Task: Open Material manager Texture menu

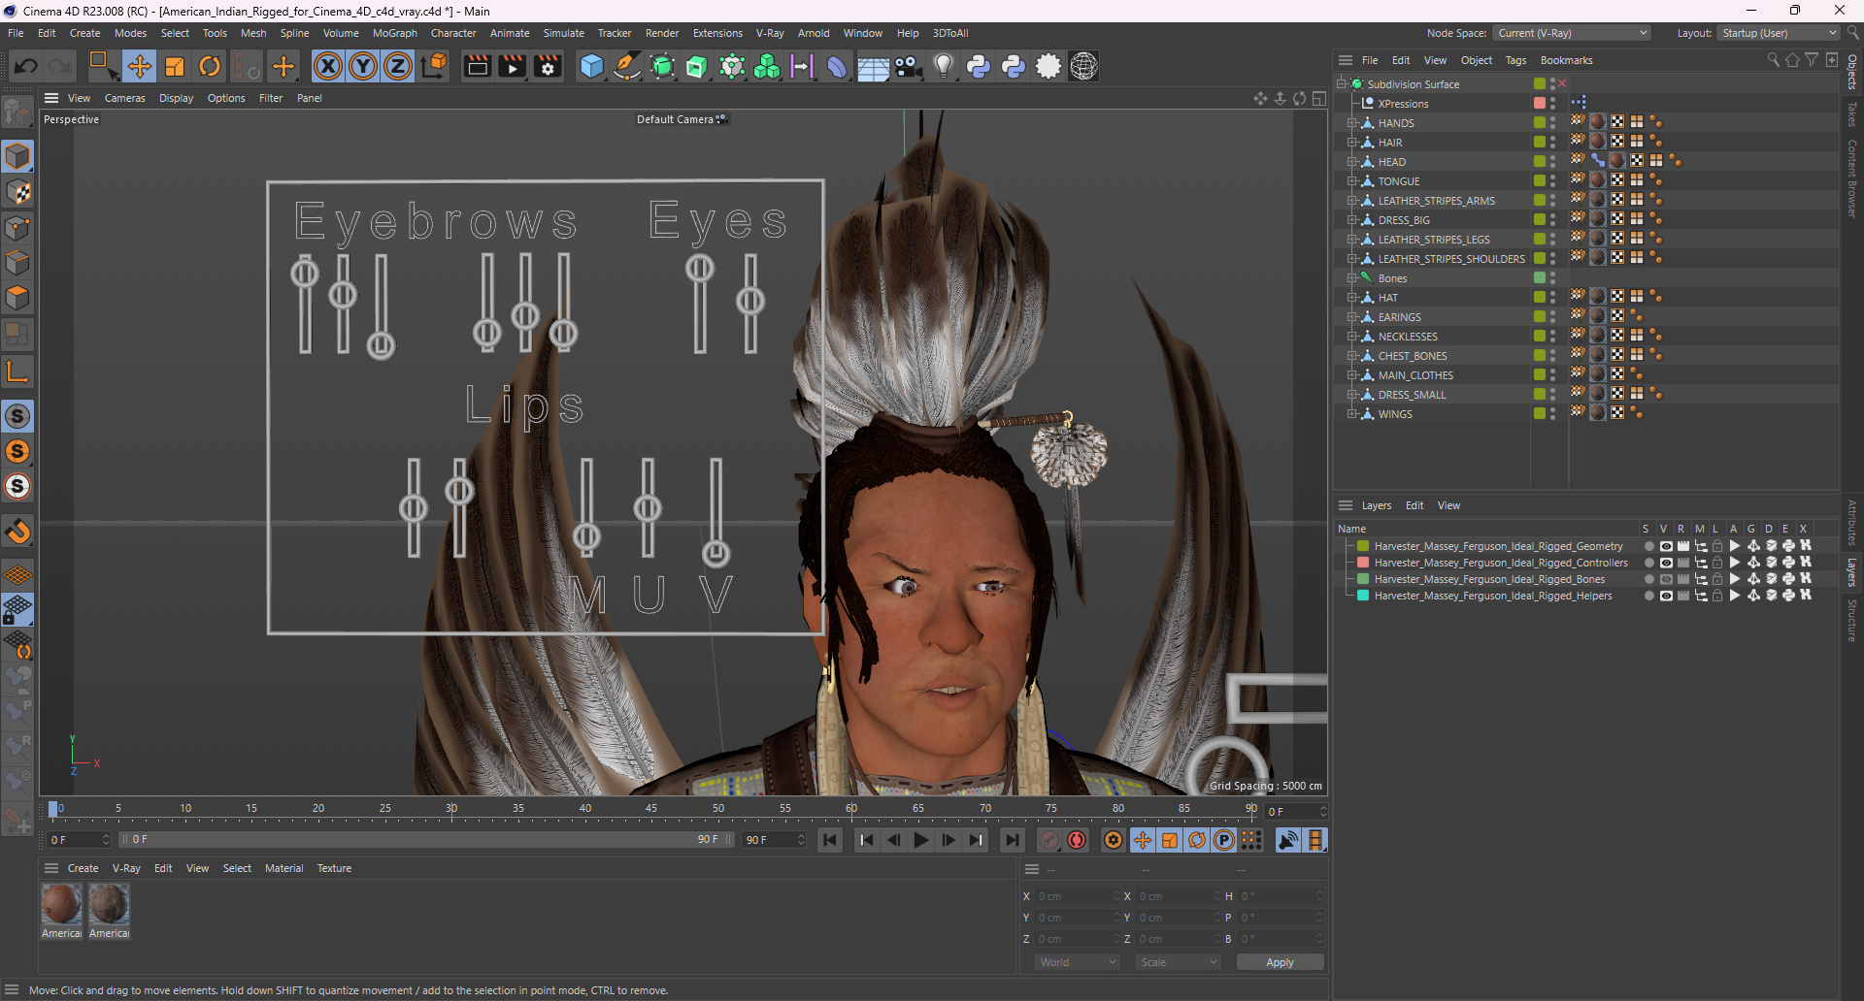Action: [x=334, y=868]
